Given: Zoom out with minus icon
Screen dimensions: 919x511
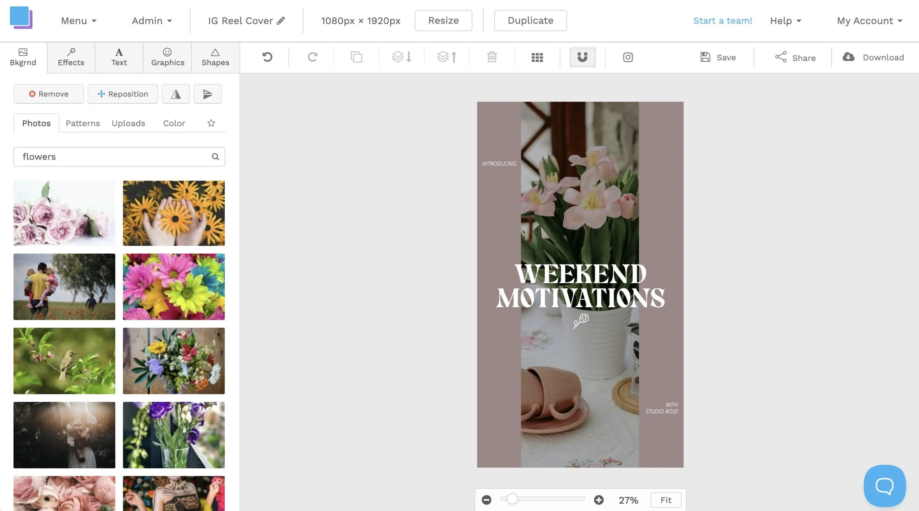Looking at the screenshot, I should click(x=486, y=500).
